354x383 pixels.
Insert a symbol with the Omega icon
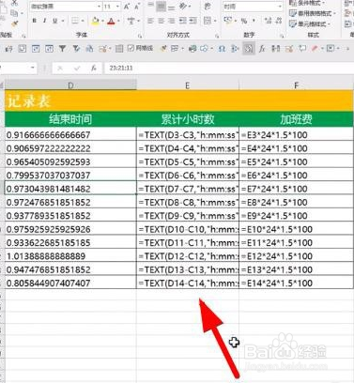pyautogui.click(x=222, y=49)
